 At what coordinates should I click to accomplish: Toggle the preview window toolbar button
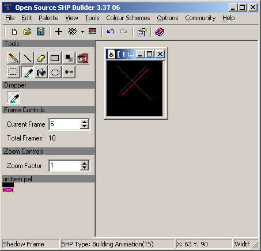click(92, 31)
